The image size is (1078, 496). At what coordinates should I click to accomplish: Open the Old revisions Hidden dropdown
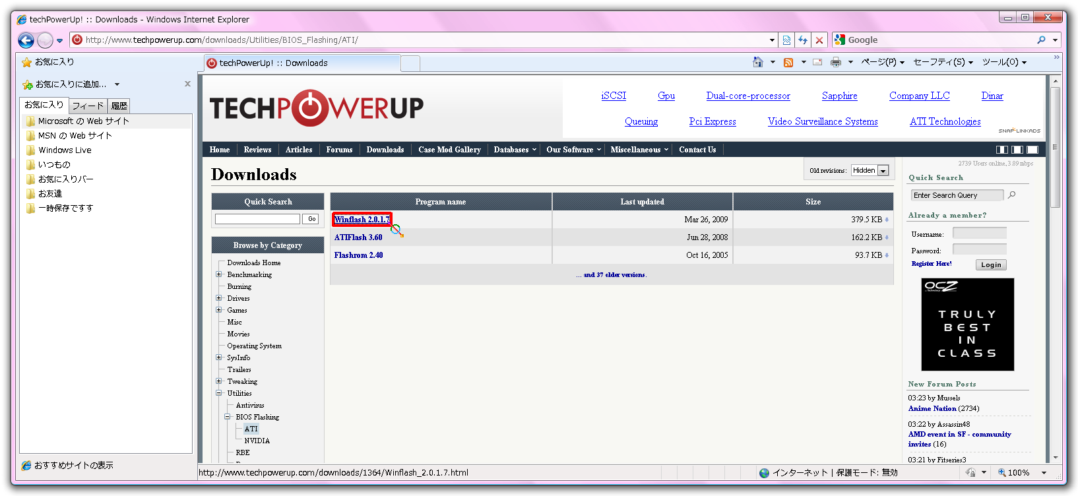click(870, 170)
